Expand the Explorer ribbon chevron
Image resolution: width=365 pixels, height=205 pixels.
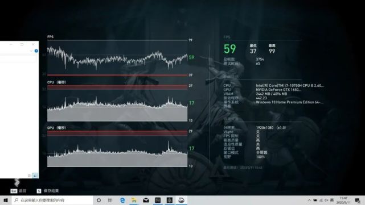coord(31,51)
